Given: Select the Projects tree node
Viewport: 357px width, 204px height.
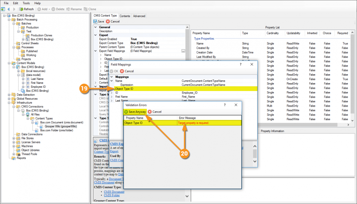Looking at the screenshot, I should pos(26,59).
